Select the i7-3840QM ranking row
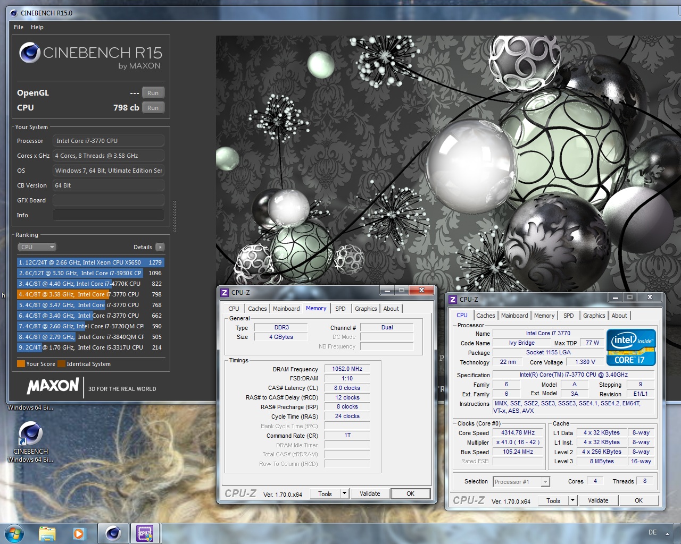This screenshot has height=544, width=681. (90, 337)
